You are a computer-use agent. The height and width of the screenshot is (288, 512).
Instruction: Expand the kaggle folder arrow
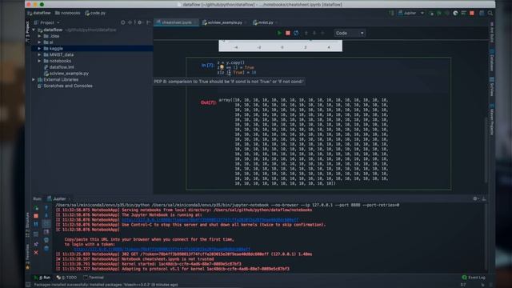(39, 48)
